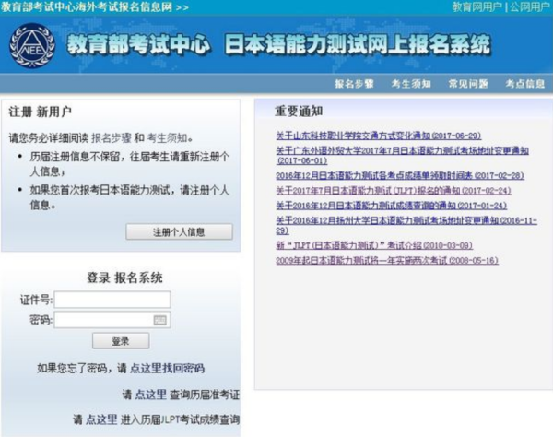The height and width of the screenshot is (437, 553).
Task: Switch to 公网用户 access
Action: (529, 6)
